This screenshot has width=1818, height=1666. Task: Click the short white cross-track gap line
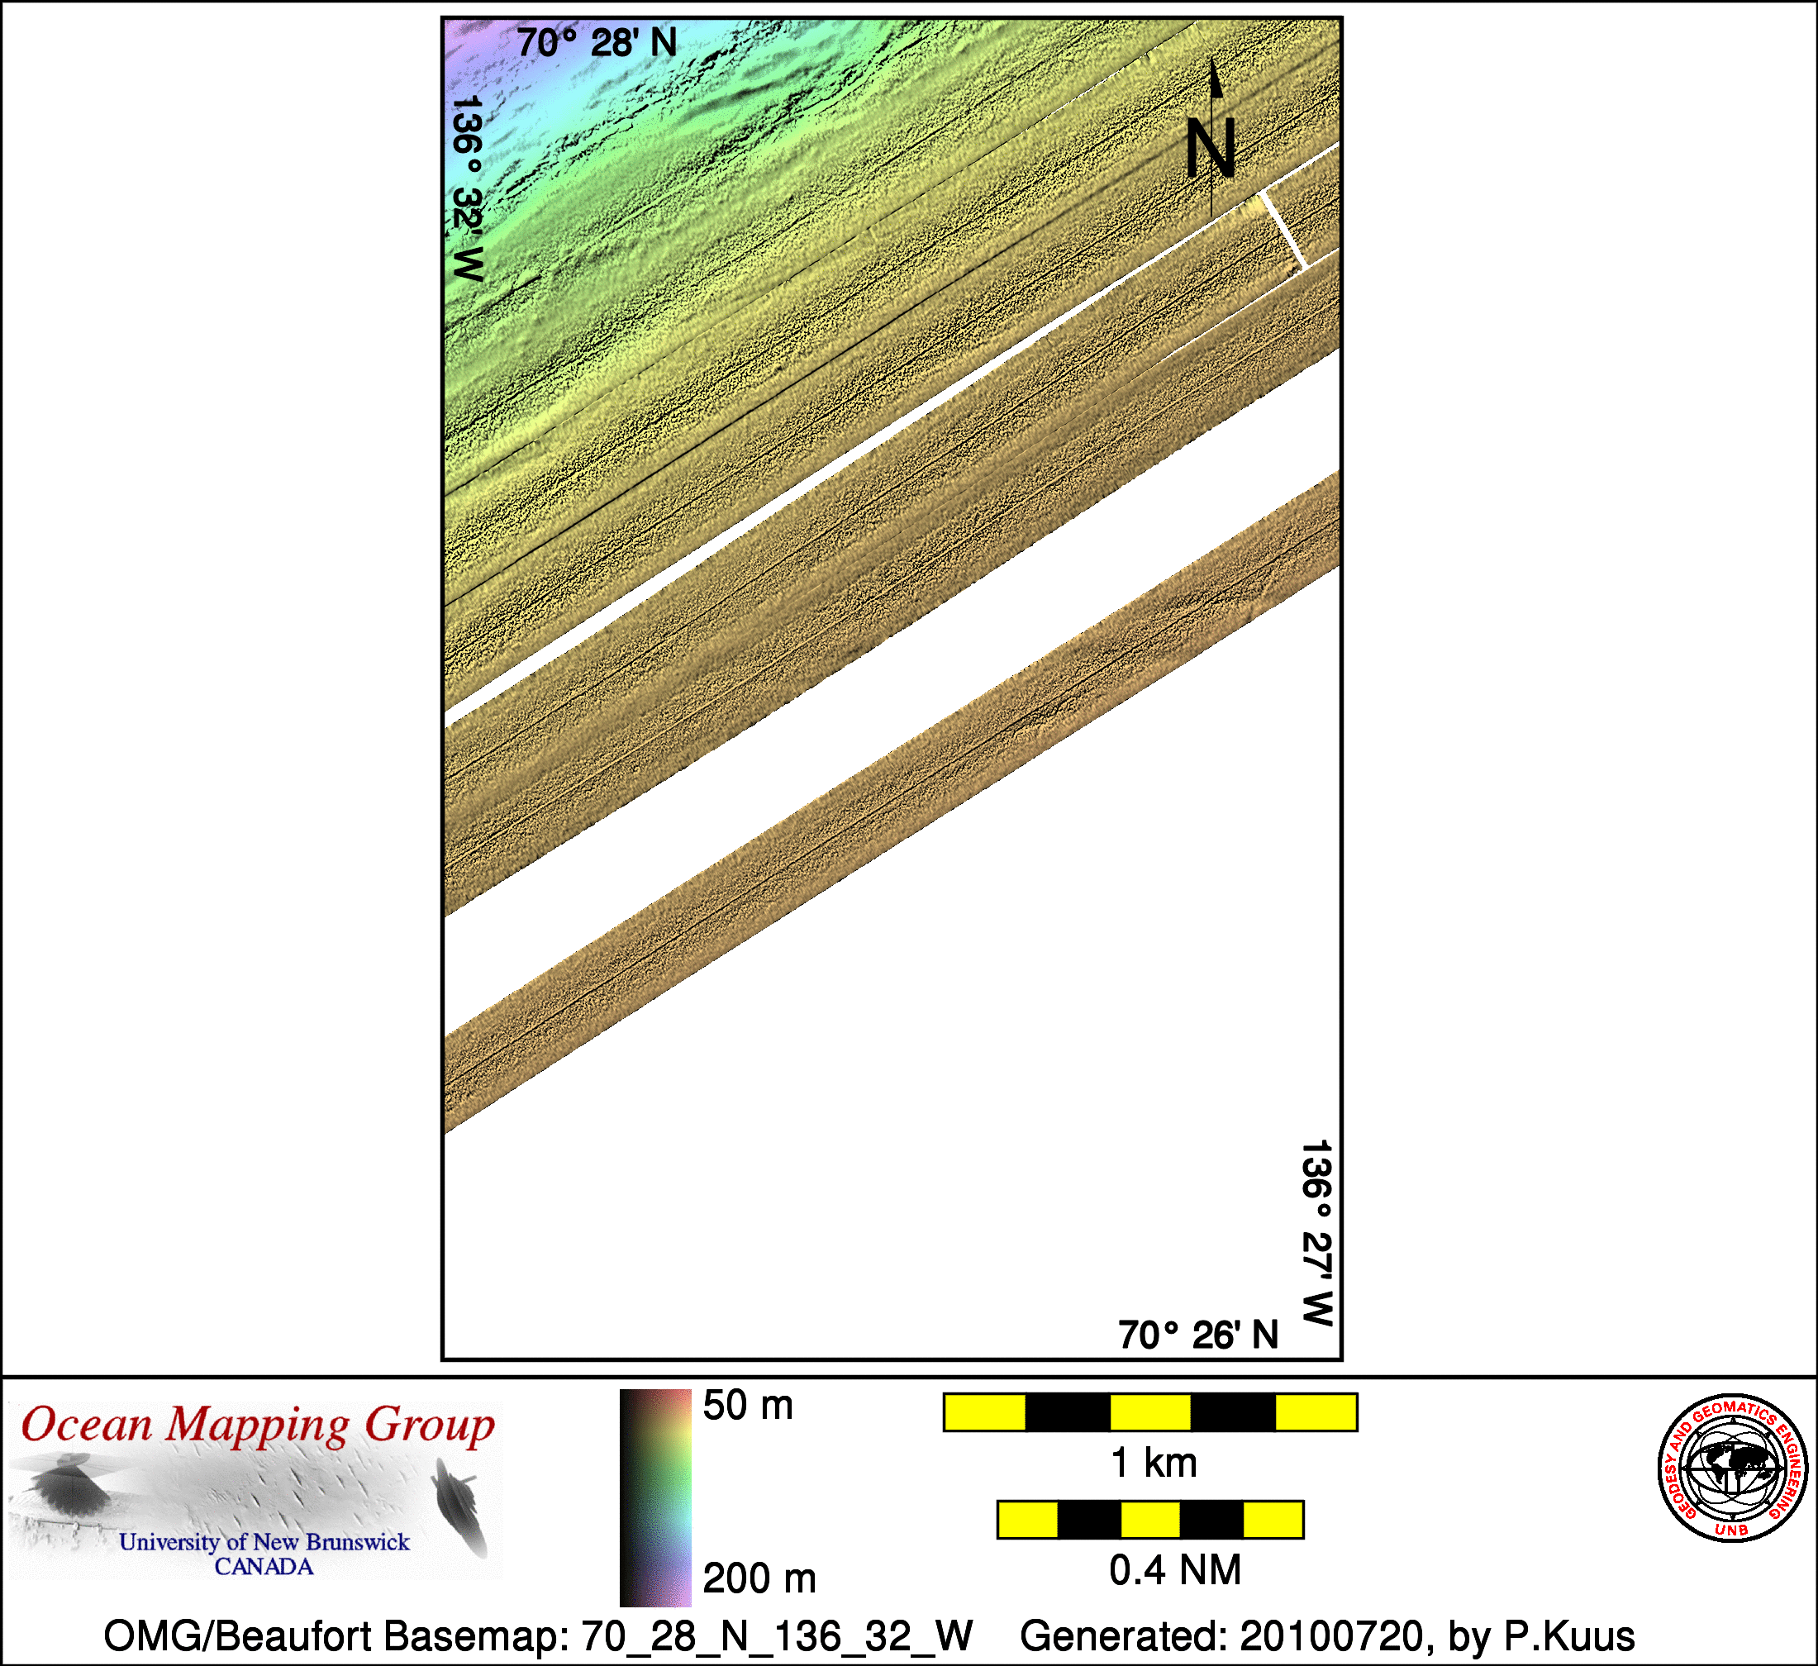coord(1283,228)
